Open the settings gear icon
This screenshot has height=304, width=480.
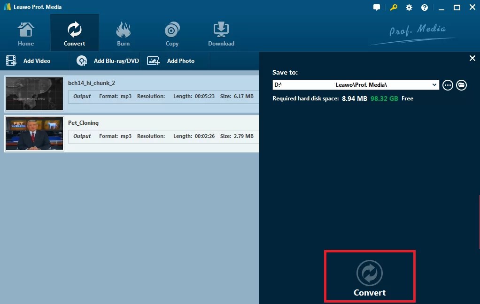[x=409, y=7]
